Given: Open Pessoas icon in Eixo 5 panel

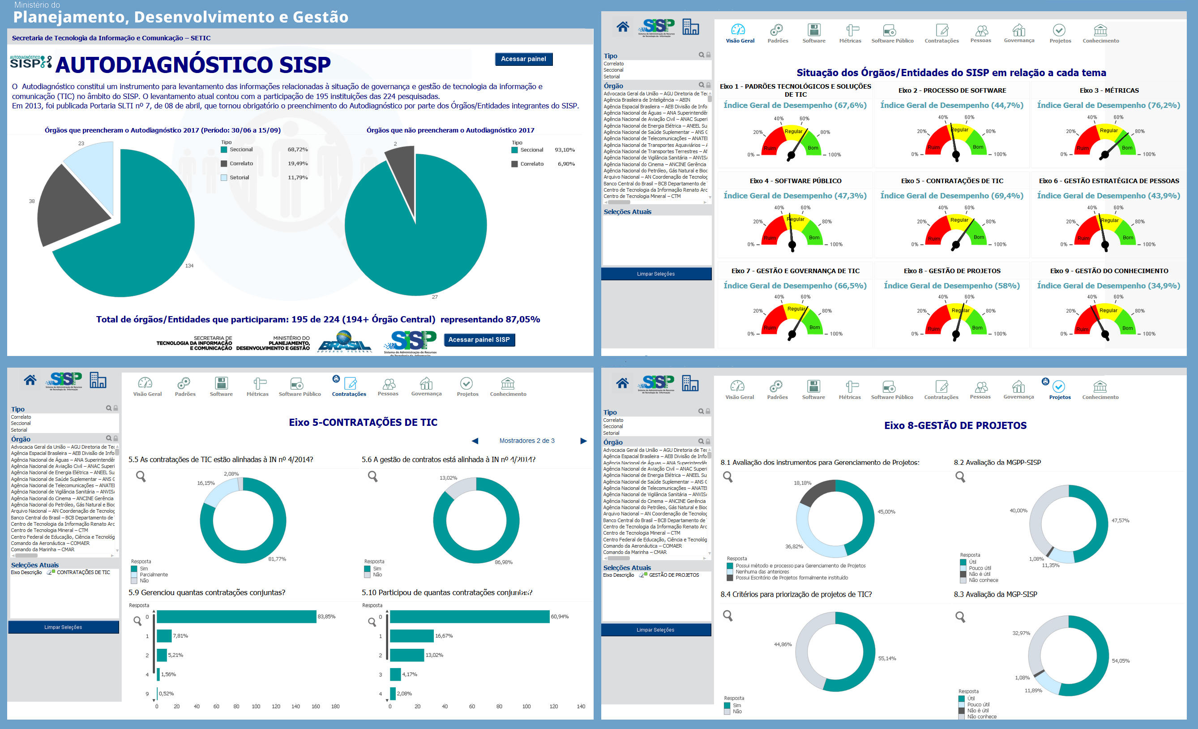Looking at the screenshot, I should point(389,383).
